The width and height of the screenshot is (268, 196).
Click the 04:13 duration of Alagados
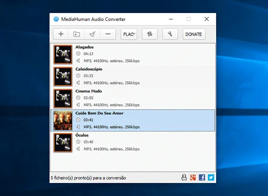coord(88,54)
